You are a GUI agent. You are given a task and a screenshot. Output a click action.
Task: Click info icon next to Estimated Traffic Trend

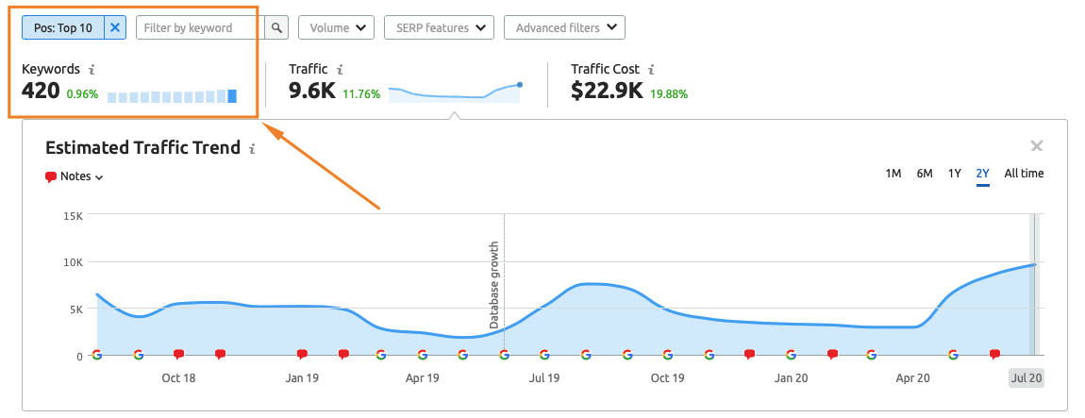point(252,149)
